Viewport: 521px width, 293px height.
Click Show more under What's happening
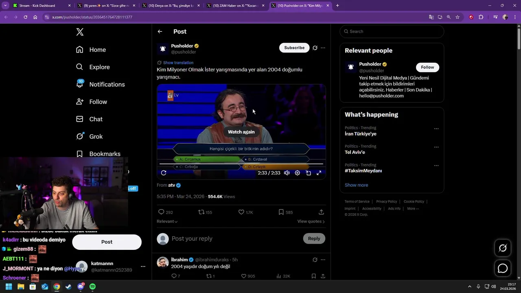point(356,185)
